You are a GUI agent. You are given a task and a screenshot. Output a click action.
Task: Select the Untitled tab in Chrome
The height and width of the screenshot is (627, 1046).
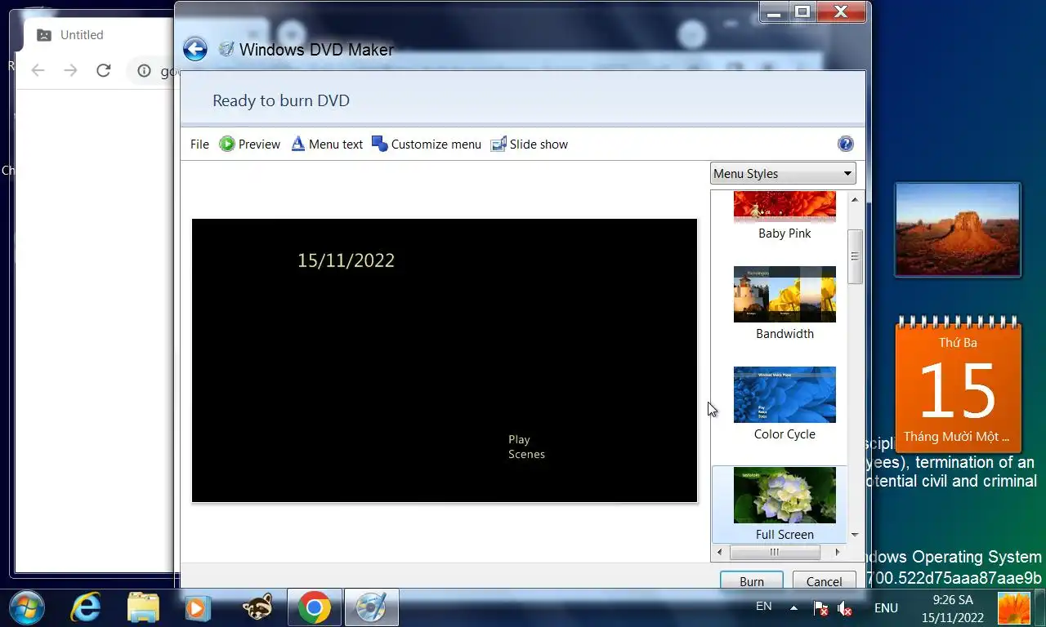(82, 35)
